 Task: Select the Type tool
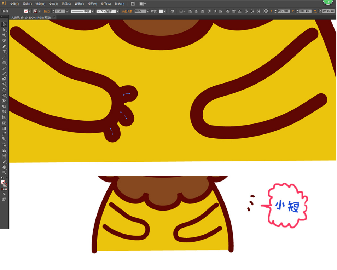tap(4, 52)
